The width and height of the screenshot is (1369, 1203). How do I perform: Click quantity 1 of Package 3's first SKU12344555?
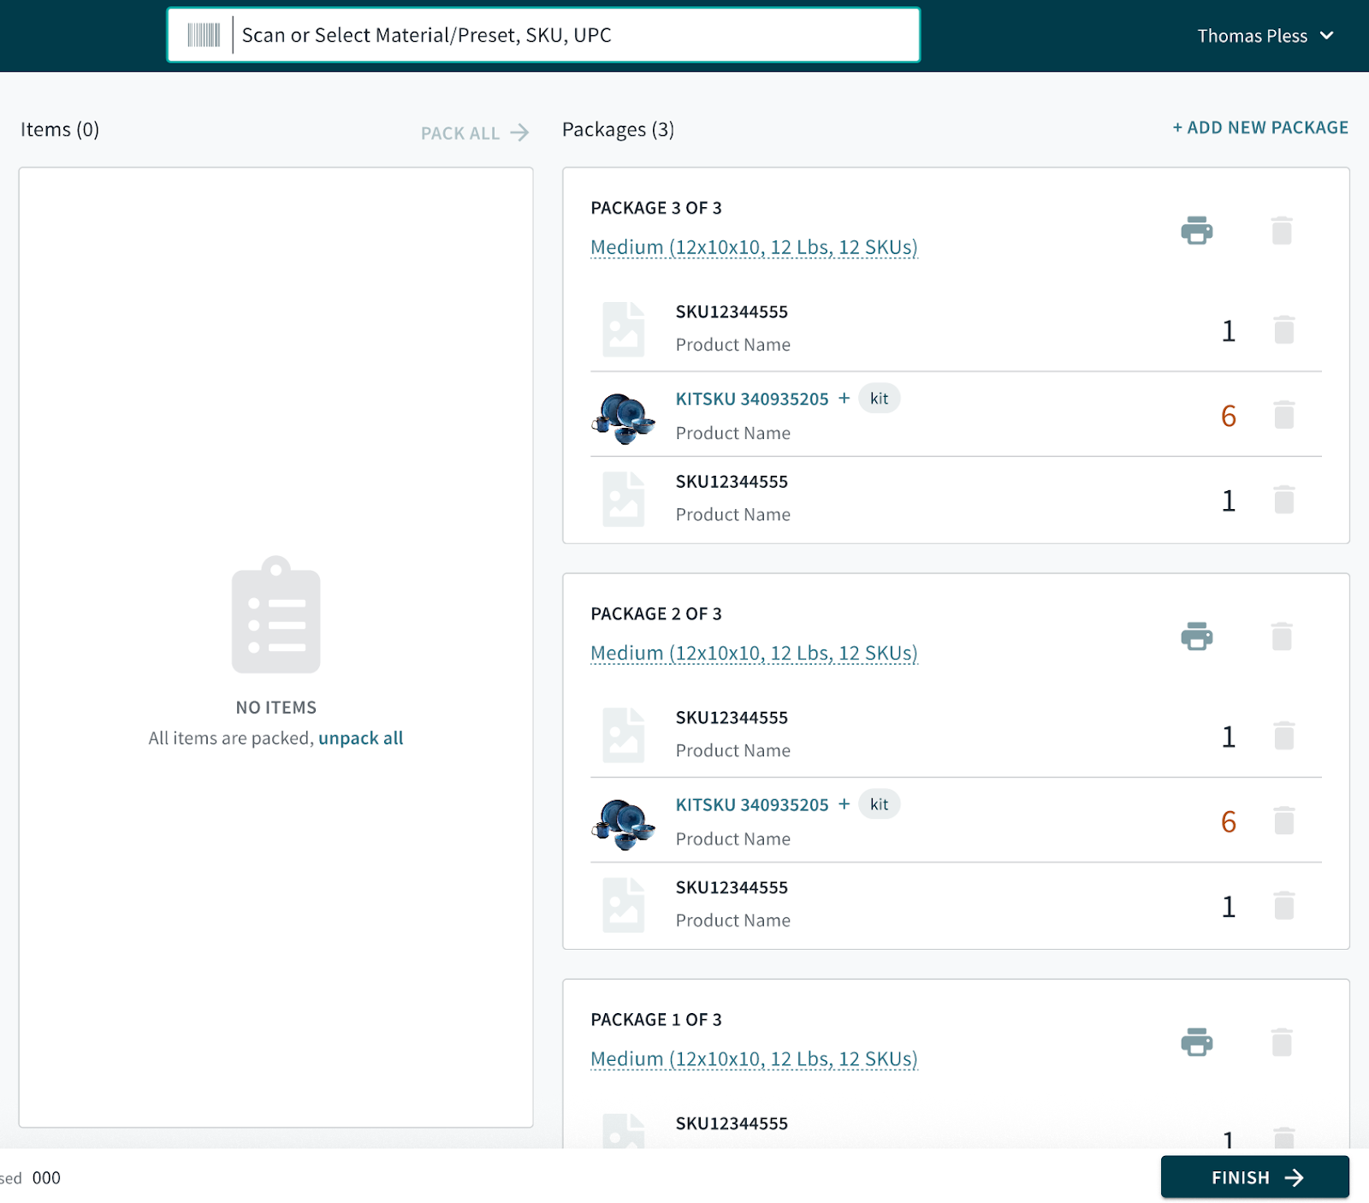point(1229,330)
